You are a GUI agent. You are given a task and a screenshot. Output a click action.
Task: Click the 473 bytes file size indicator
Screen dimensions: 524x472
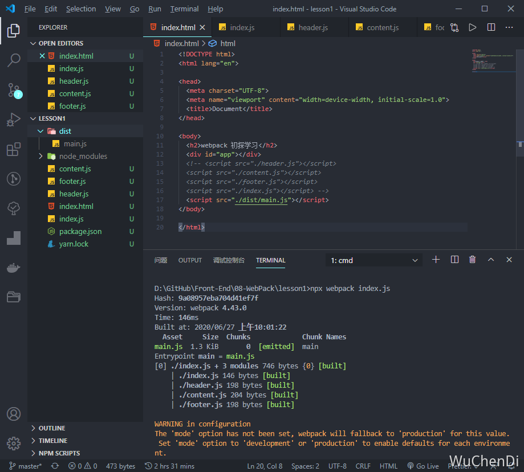[120, 466]
